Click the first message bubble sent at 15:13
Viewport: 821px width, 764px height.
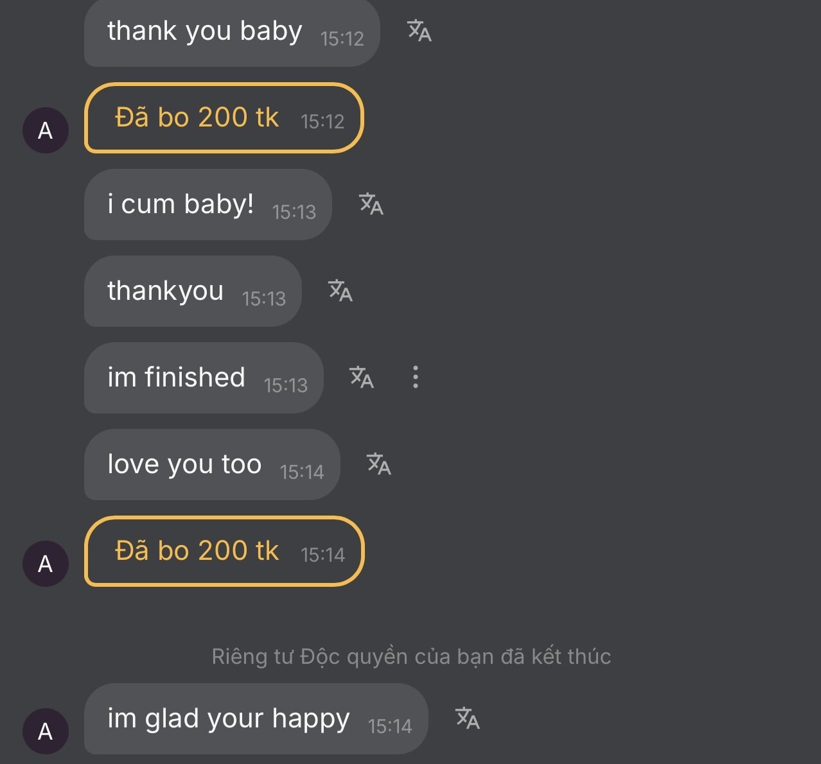click(x=181, y=204)
